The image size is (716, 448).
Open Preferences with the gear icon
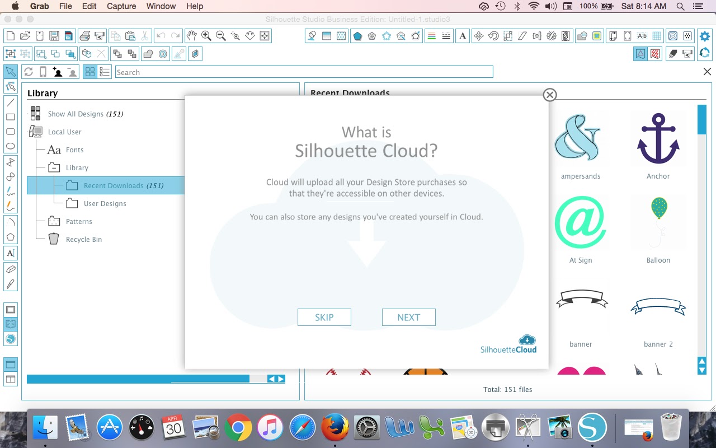[705, 36]
